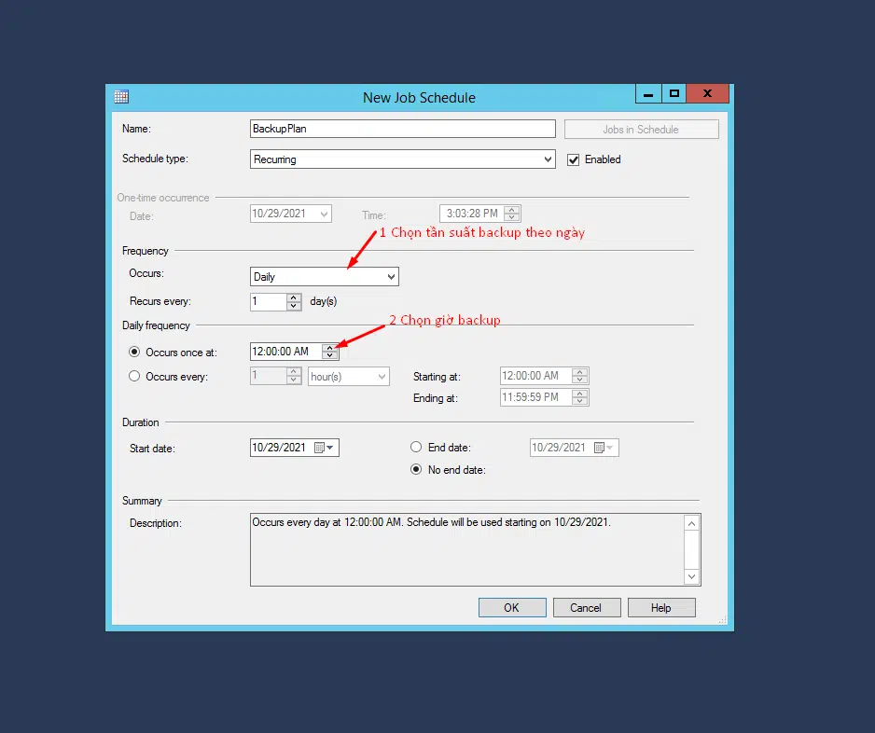
Task: Click the Ending at time spinner
Action: (580, 397)
